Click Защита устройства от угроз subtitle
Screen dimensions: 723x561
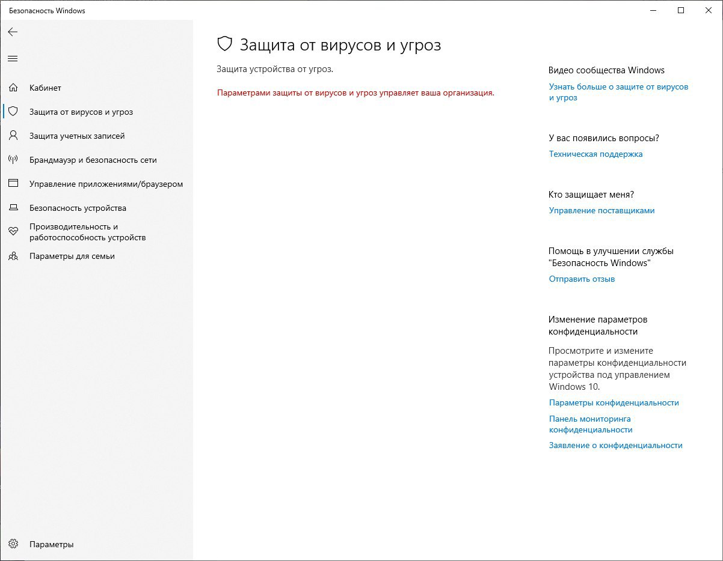coord(275,69)
